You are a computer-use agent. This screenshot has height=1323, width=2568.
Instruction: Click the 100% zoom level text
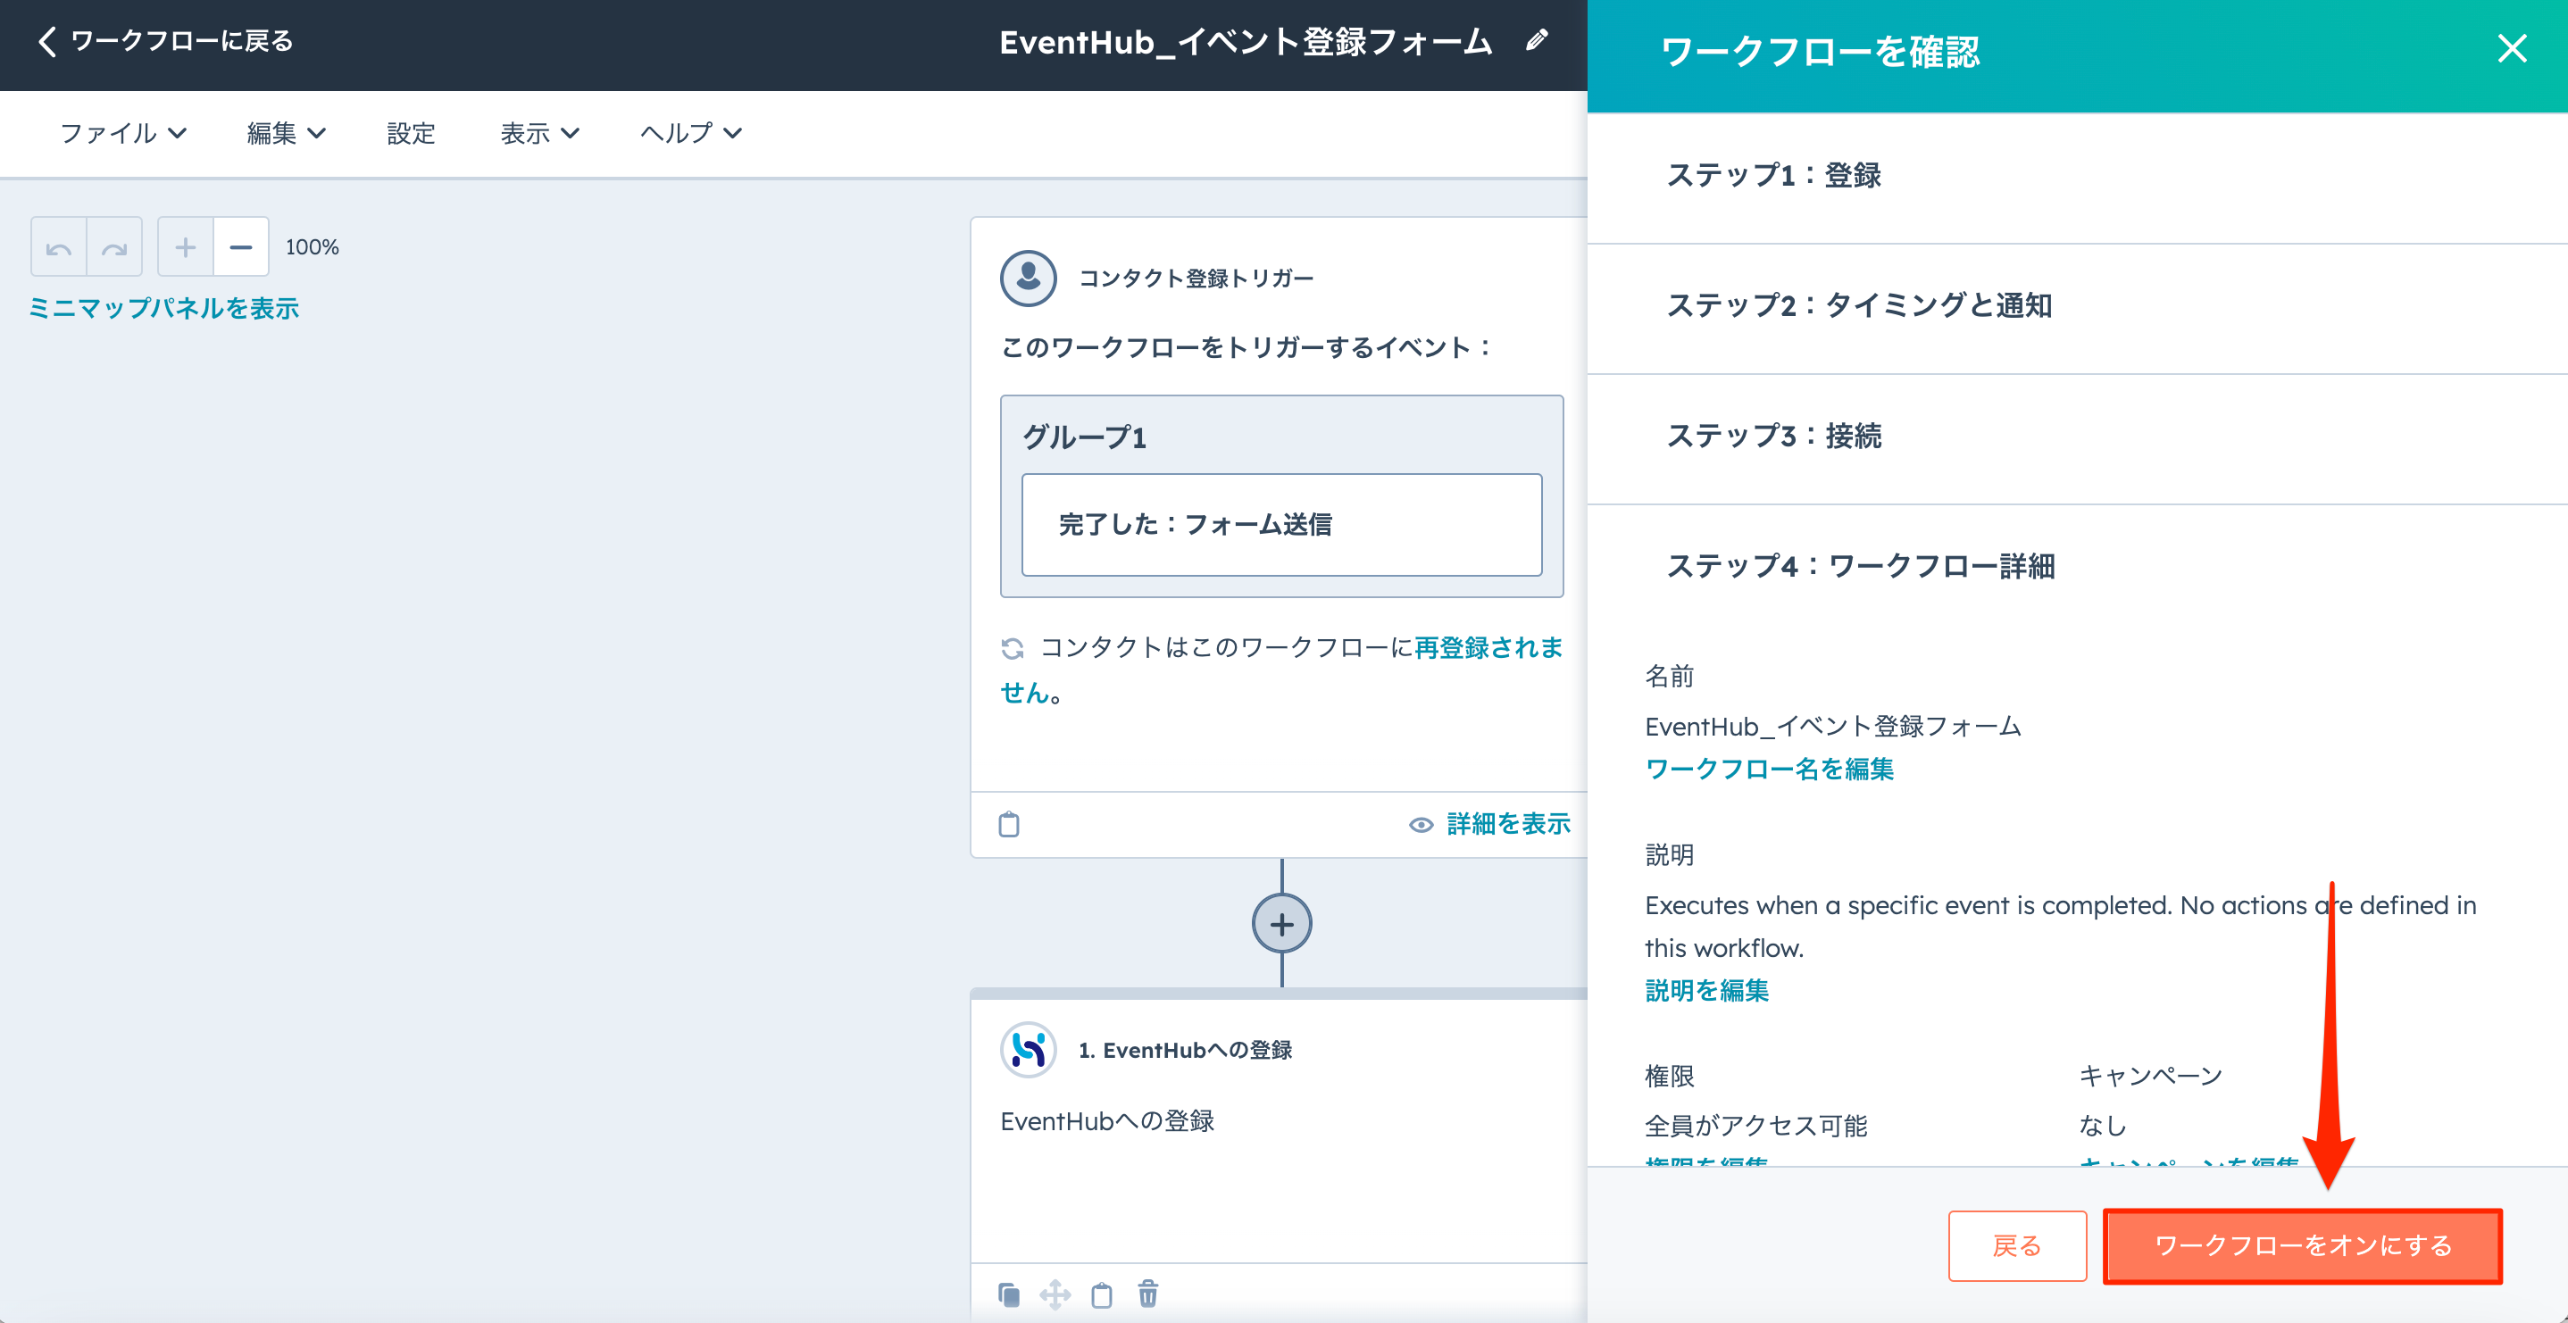tap(312, 247)
